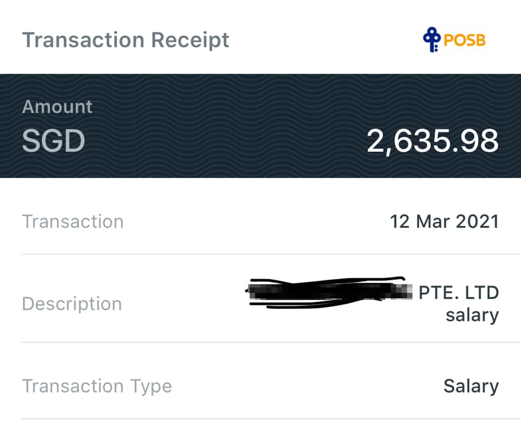The height and width of the screenshot is (435, 521).
Task: Select the SGD currency text
Action: click(53, 141)
